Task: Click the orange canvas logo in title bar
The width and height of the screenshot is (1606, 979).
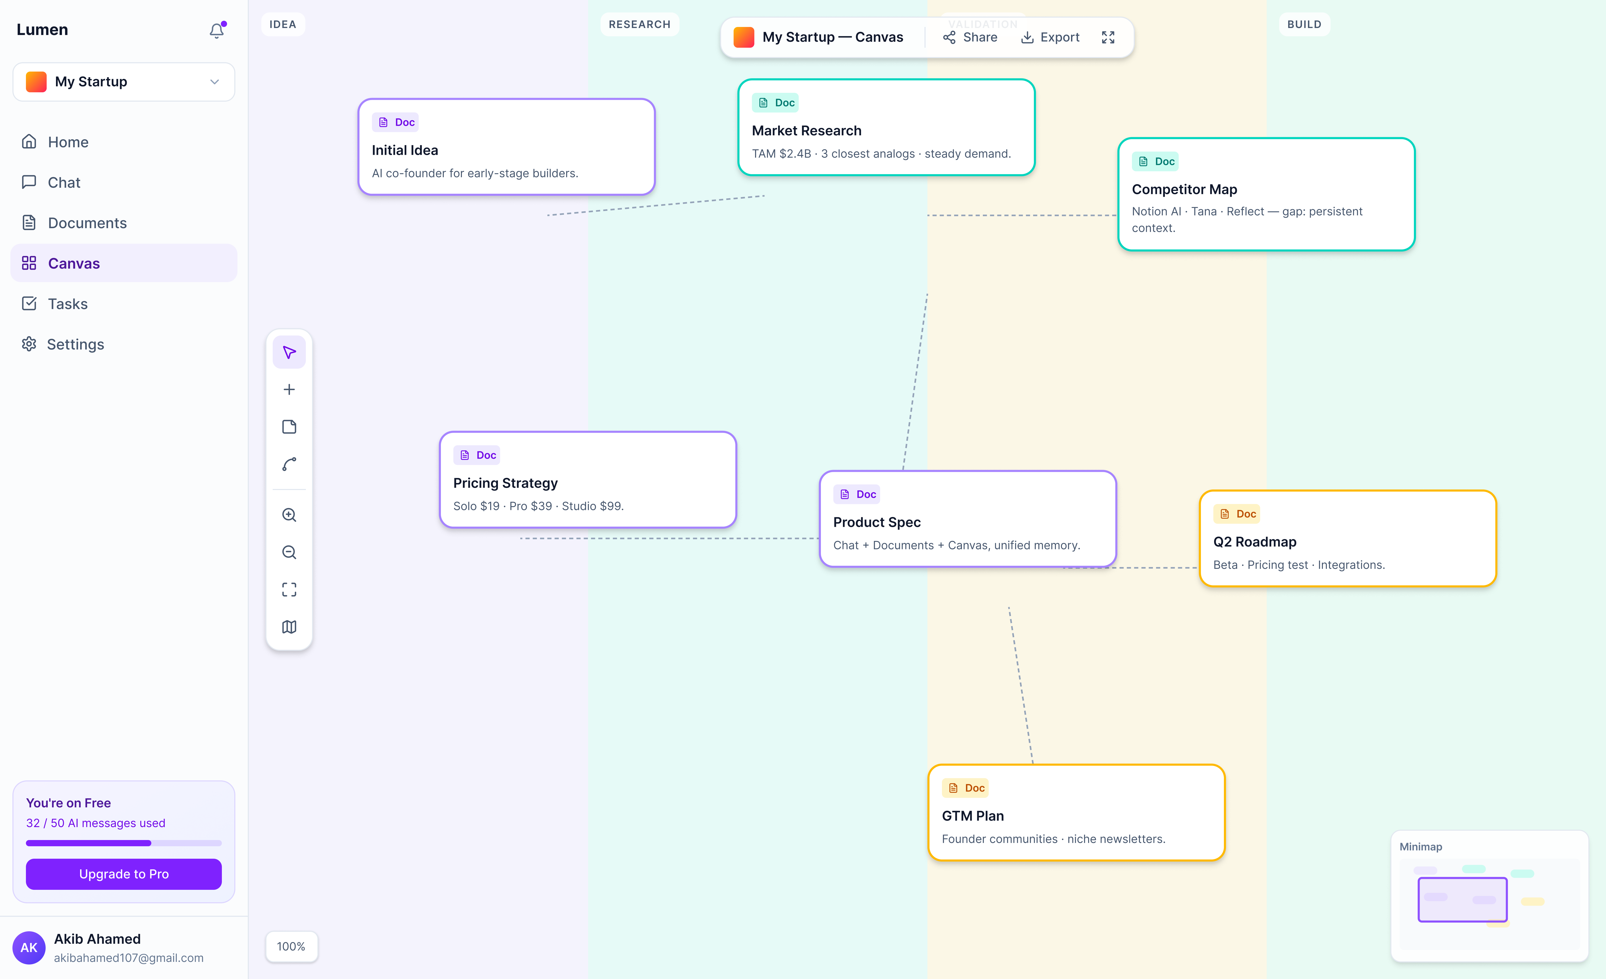Action: [744, 37]
